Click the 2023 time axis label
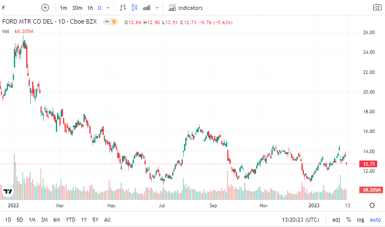This screenshot has height=227, width=385. [314, 205]
